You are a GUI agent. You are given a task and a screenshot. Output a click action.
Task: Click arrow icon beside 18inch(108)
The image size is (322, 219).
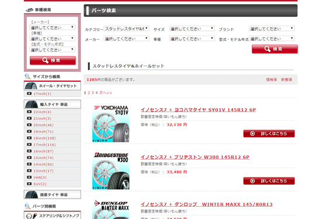(x=29, y=138)
